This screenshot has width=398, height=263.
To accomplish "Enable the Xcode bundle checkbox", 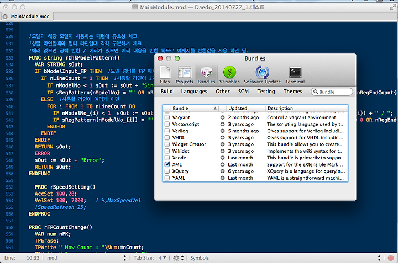I will pyautogui.click(x=167, y=158).
